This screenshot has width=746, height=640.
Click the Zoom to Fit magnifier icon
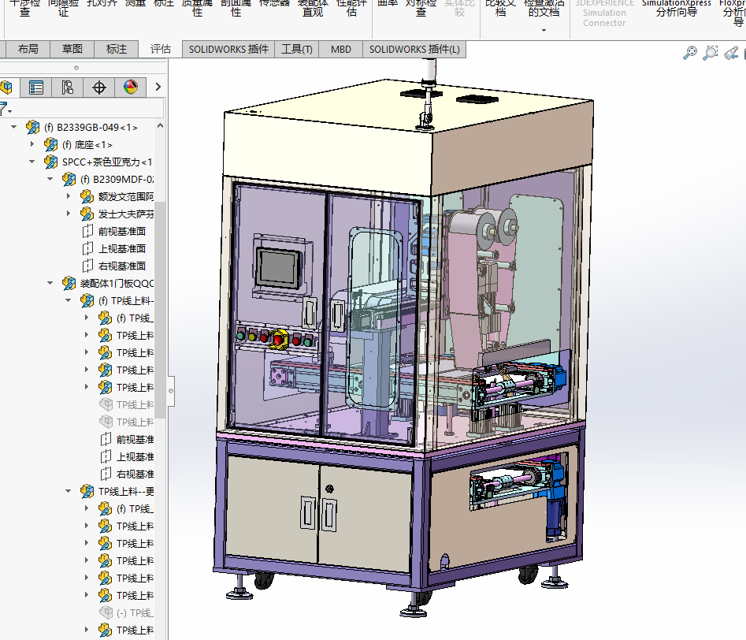[690, 53]
